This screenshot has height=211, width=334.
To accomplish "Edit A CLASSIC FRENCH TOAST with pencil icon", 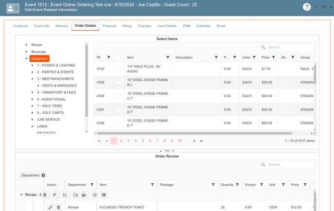I will click(50, 207).
